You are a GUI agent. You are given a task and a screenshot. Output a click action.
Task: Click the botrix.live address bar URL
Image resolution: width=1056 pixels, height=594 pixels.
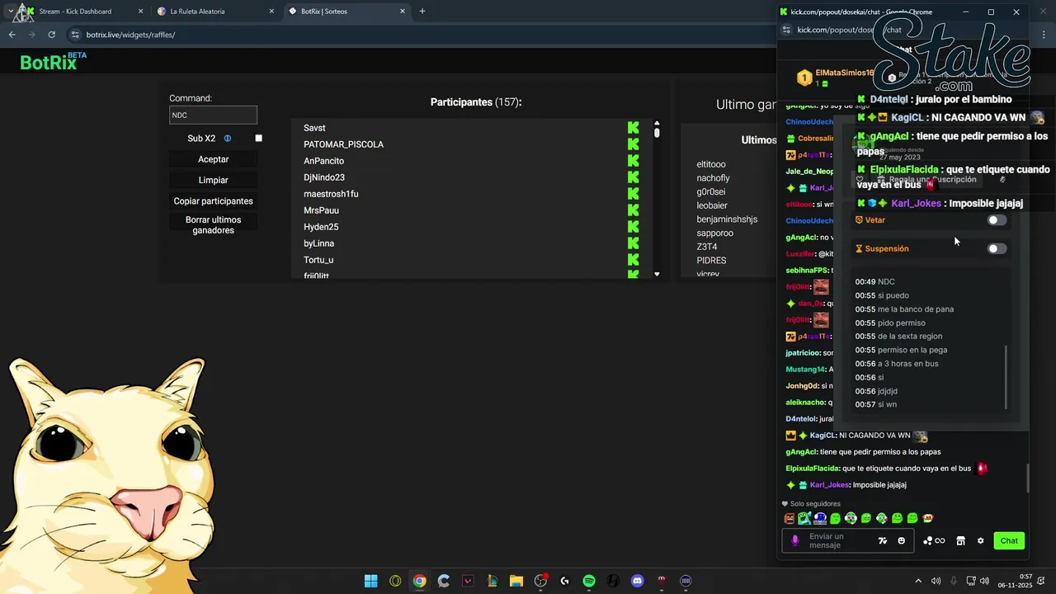130,35
